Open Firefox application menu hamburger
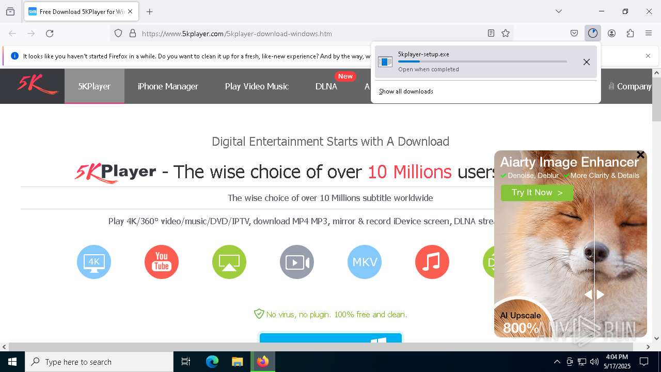The height and width of the screenshot is (372, 661). (649, 34)
